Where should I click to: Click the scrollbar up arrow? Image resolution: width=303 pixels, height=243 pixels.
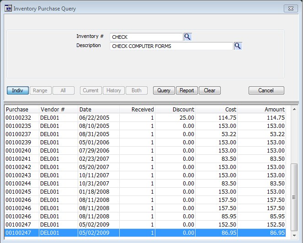pyautogui.click(x=294, y=109)
